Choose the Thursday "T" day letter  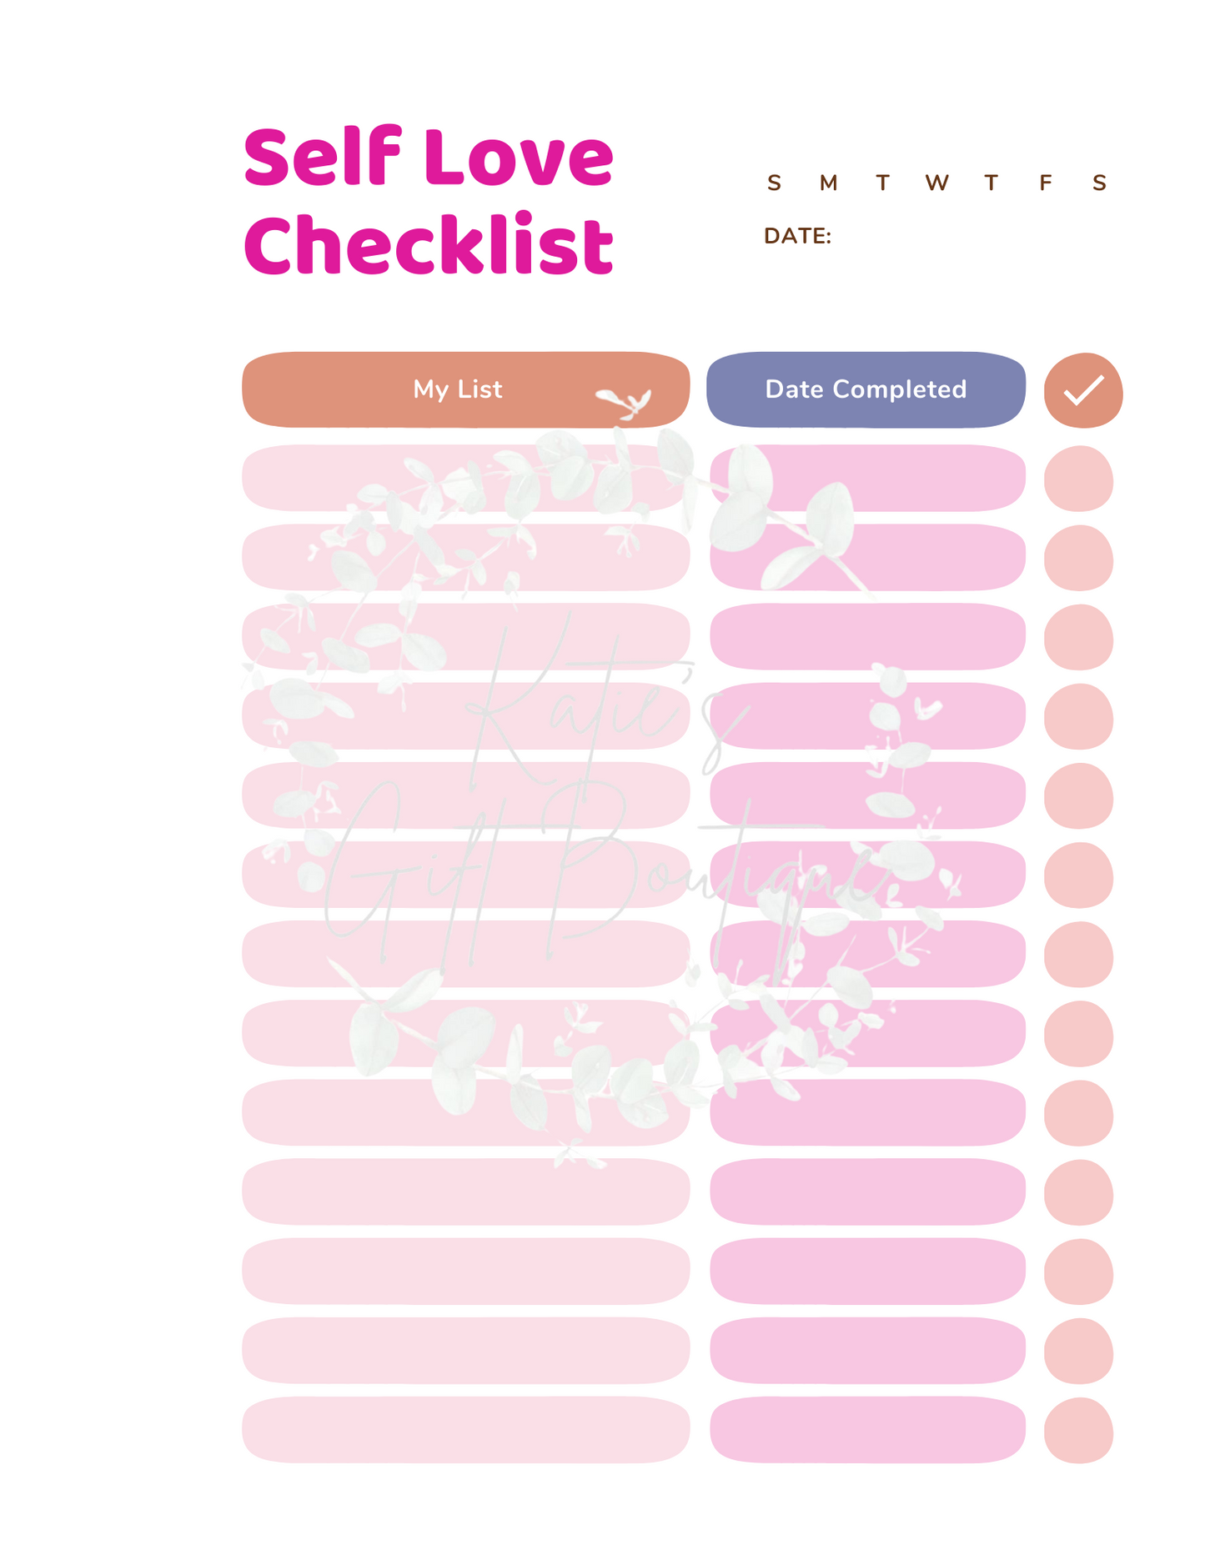click(x=991, y=183)
